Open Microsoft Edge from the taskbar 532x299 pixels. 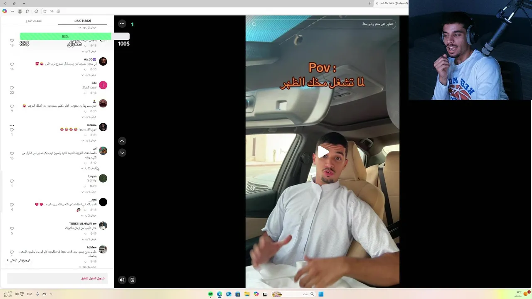tap(219, 294)
